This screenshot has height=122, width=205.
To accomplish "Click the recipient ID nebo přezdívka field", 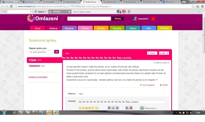I will pos(41,52).
